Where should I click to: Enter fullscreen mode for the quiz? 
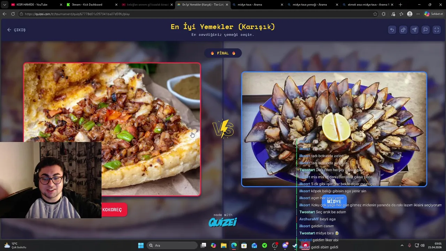437,30
